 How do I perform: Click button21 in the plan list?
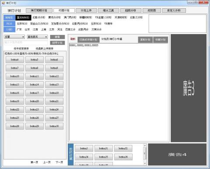pyautogui.click(x=54, y=101)
